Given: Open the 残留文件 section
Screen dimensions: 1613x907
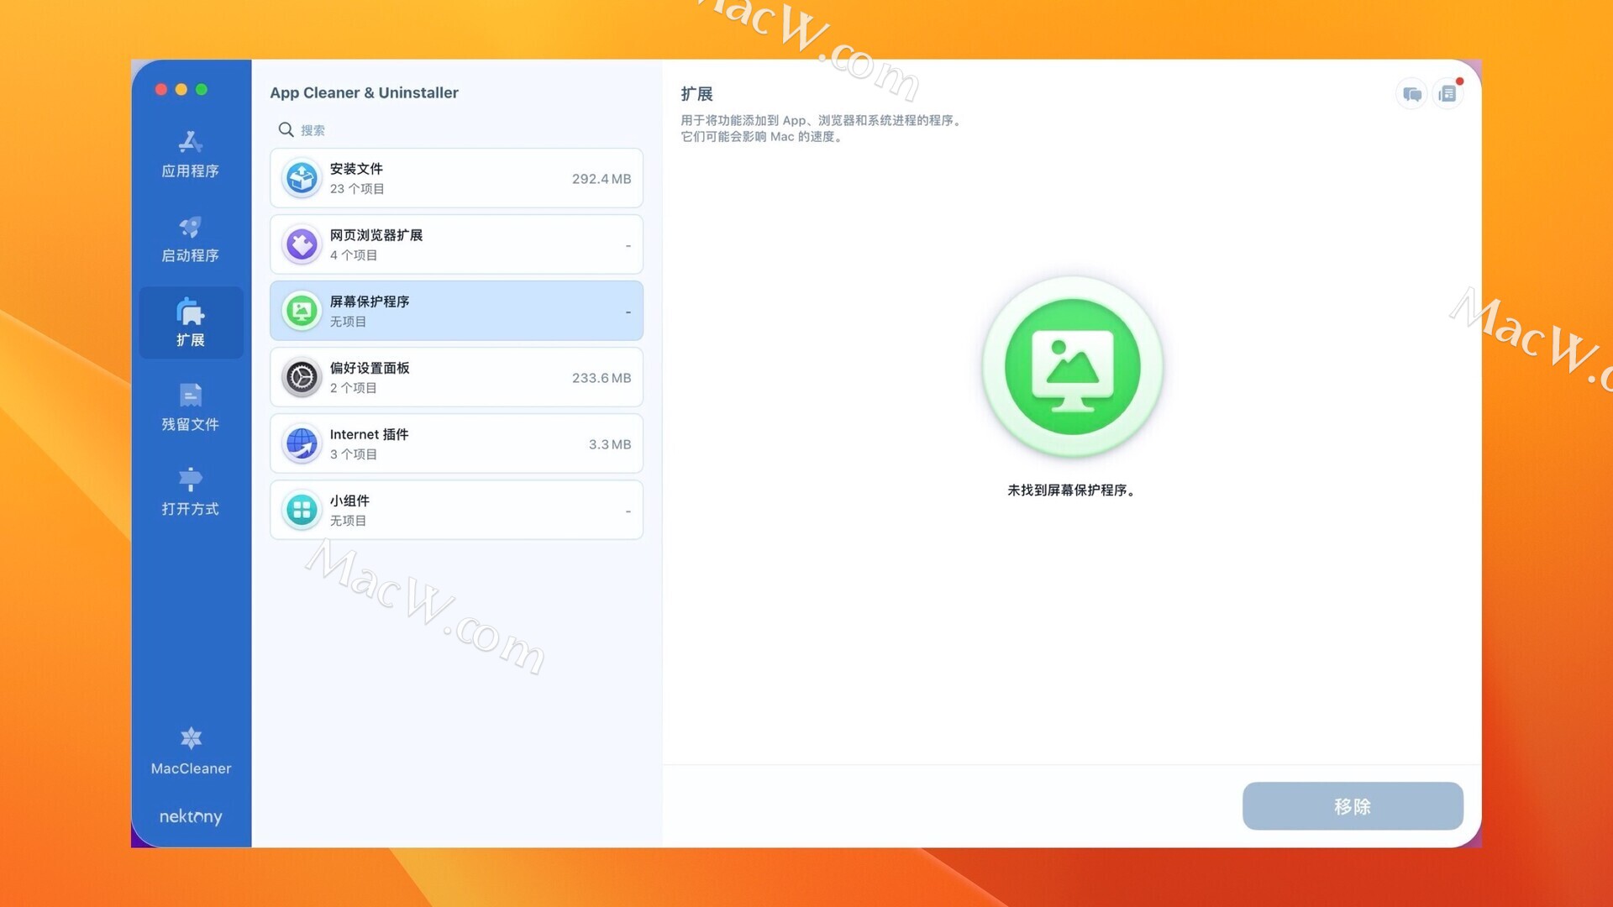Looking at the screenshot, I should pos(191,407).
